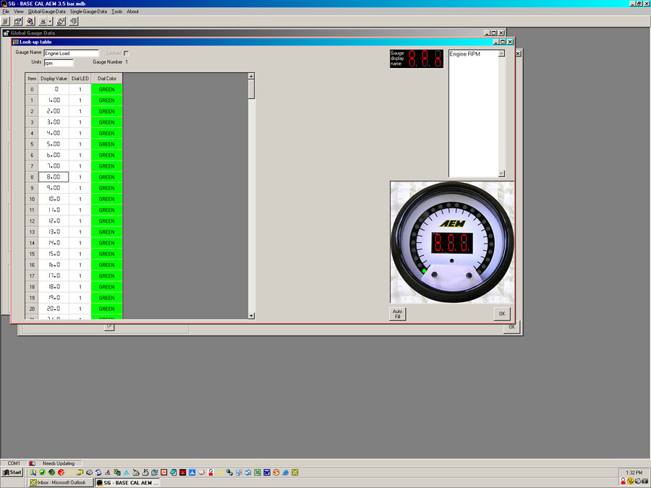Click the Dial LED cell for item 2
Viewport: 651px width, 488px height.
(x=80, y=111)
